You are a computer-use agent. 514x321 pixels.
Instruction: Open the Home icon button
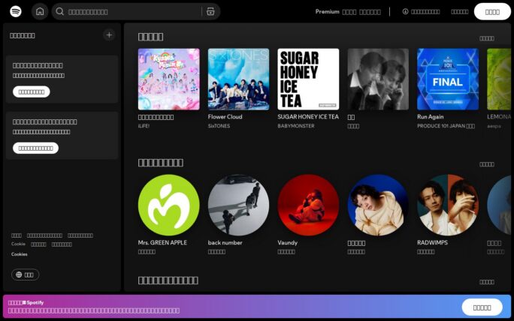pyautogui.click(x=40, y=11)
